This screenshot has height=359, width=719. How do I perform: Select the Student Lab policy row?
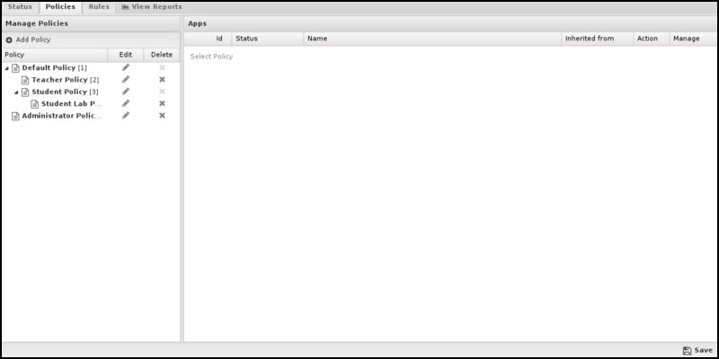pyautogui.click(x=92, y=103)
